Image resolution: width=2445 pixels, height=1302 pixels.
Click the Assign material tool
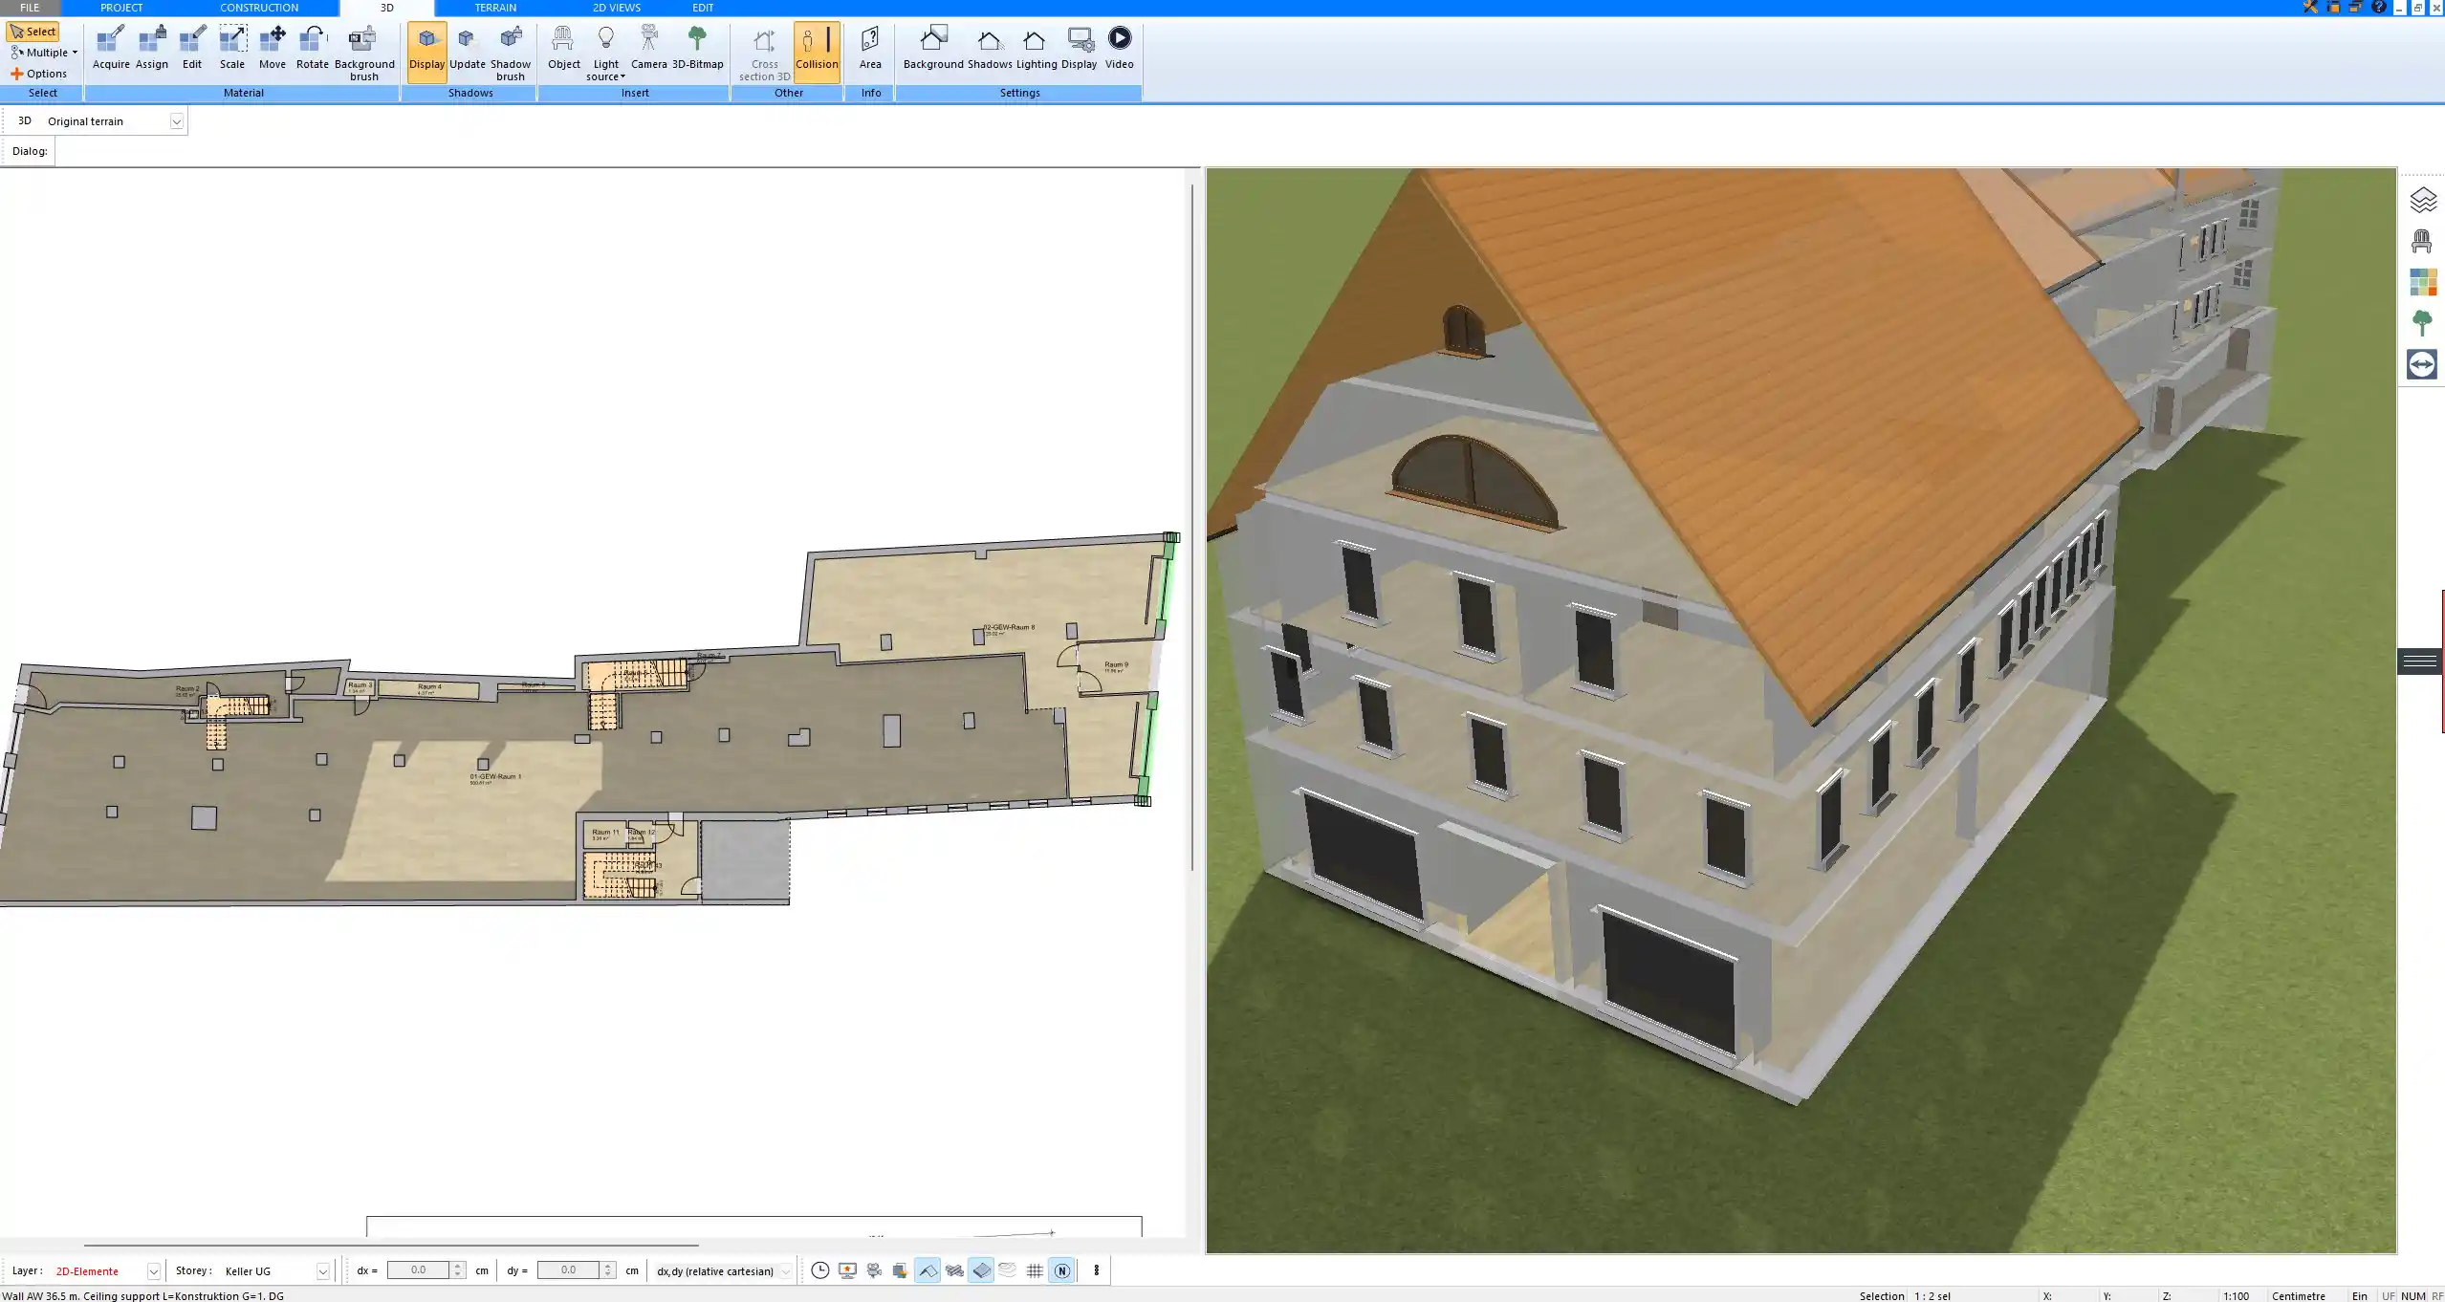pos(151,49)
